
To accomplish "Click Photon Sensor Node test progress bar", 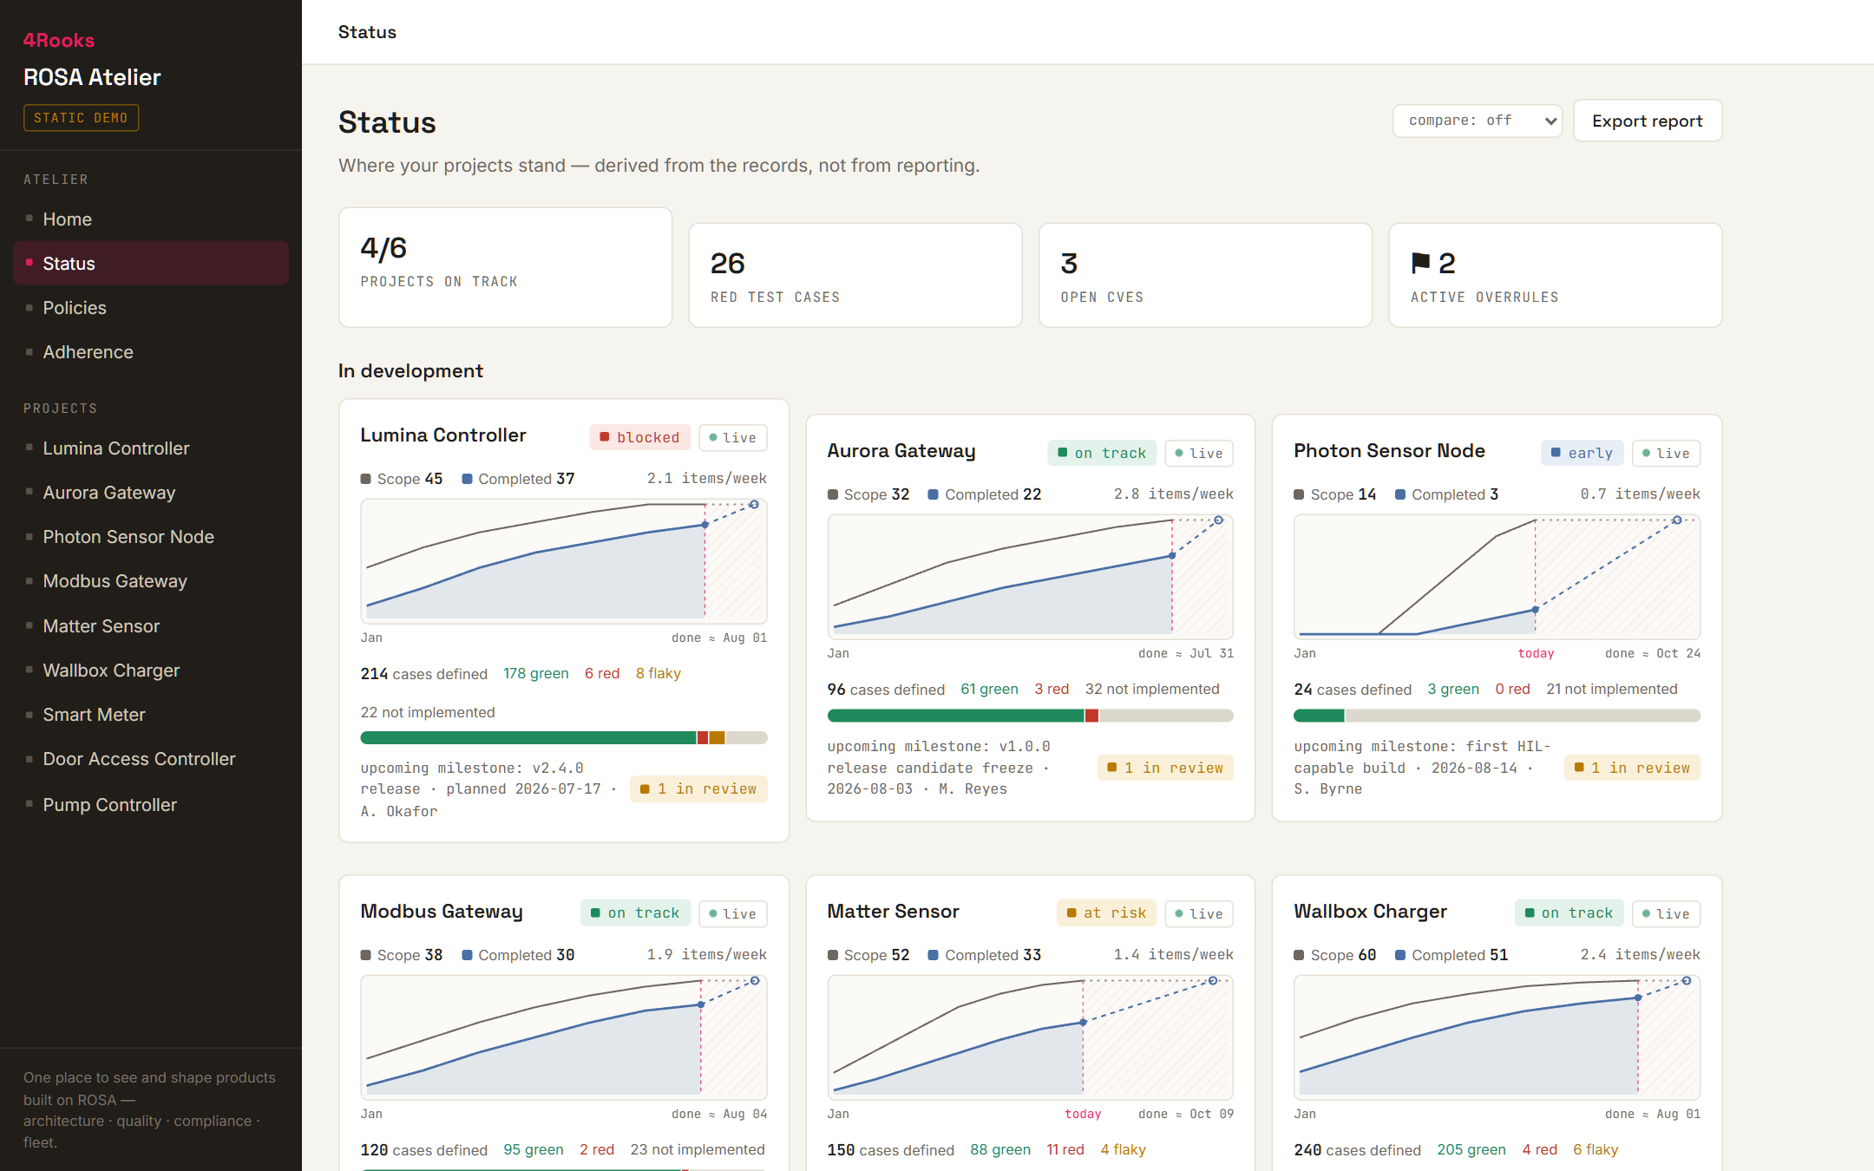I will click(x=1497, y=716).
